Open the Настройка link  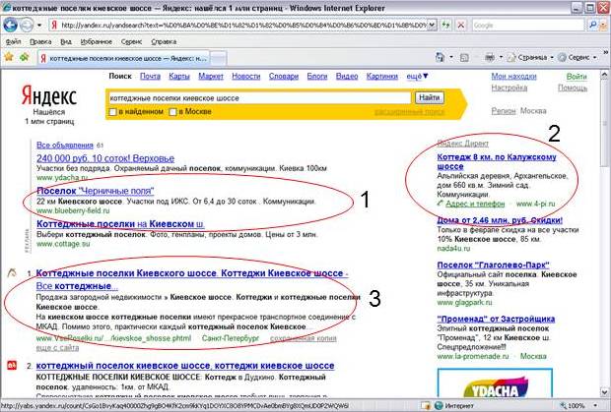(x=509, y=88)
